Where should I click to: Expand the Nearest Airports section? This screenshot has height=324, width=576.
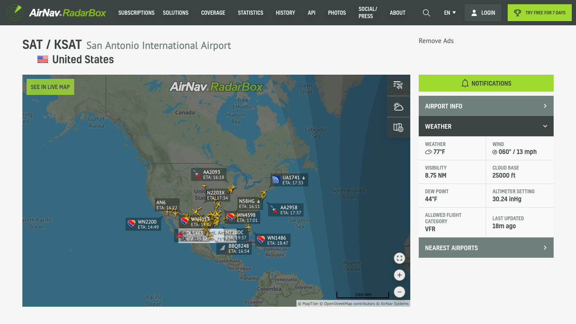[486, 248]
